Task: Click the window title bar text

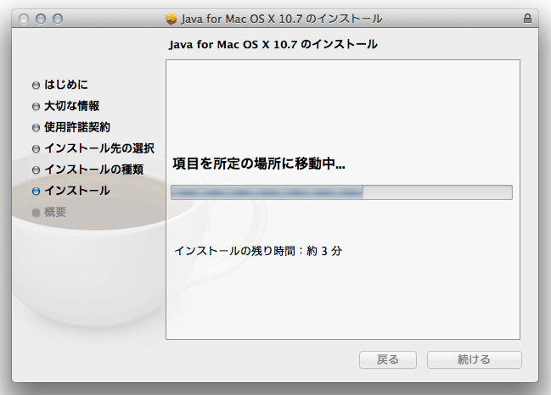Action: coord(282,19)
